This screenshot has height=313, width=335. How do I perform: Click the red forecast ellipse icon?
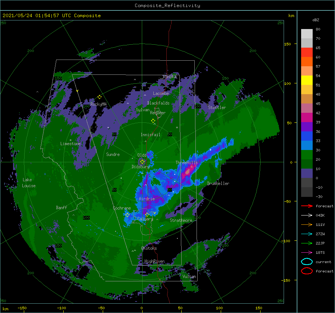click(307, 271)
